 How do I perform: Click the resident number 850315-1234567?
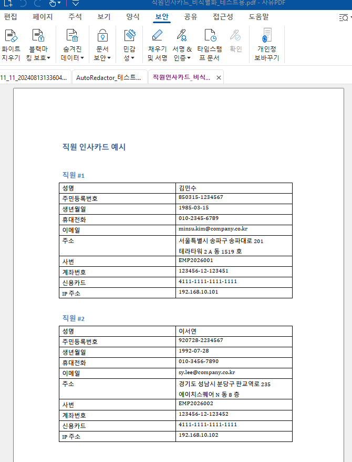[201, 197]
